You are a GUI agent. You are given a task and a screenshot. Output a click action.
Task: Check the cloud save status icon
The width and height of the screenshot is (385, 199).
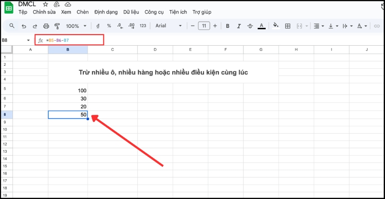[68, 4]
